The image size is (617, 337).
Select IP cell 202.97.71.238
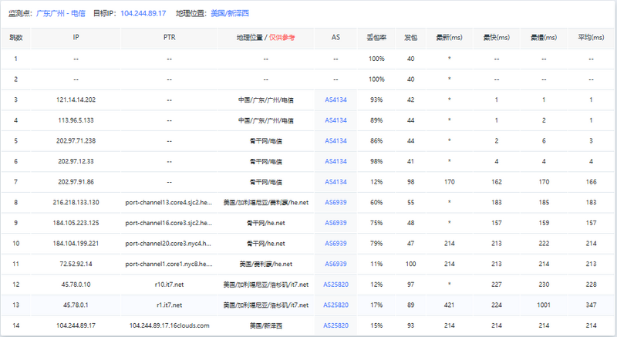[x=76, y=141]
